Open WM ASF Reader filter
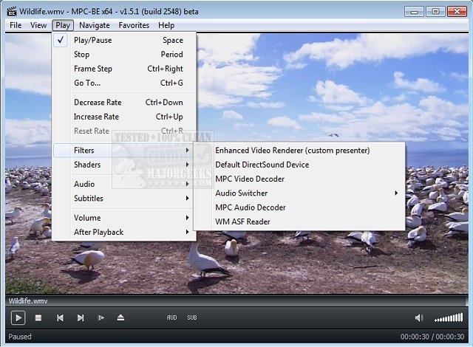473x347 pixels. click(x=299, y=221)
